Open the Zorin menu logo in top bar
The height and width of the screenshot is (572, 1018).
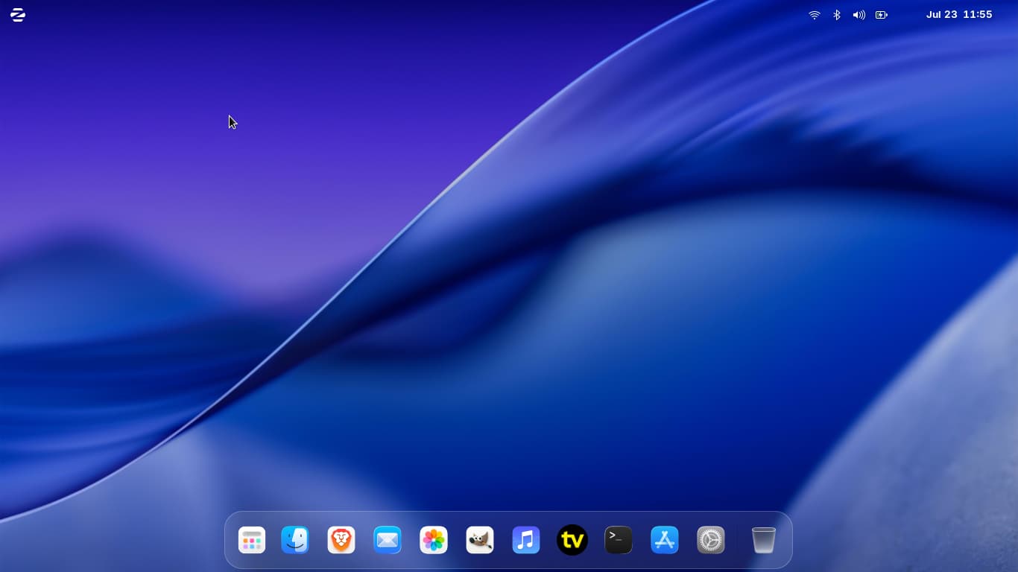click(x=18, y=15)
